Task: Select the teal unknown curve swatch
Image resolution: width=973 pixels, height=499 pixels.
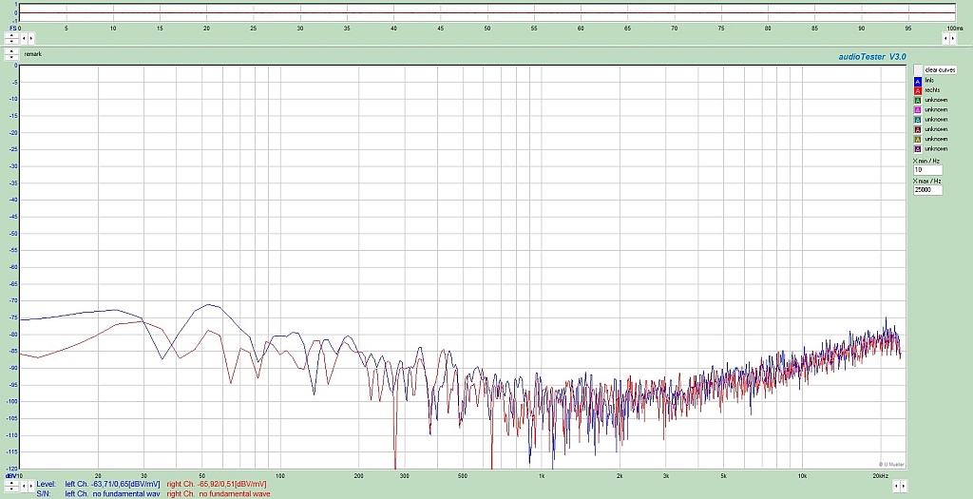Action: coord(918,120)
